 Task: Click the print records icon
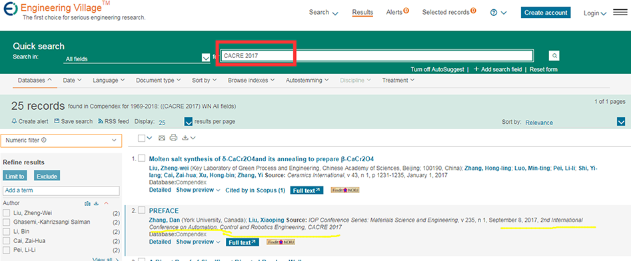point(173,138)
